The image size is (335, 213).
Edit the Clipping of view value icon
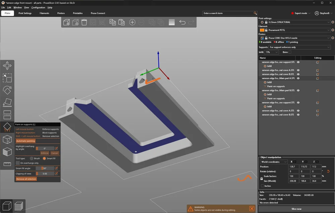56,174
